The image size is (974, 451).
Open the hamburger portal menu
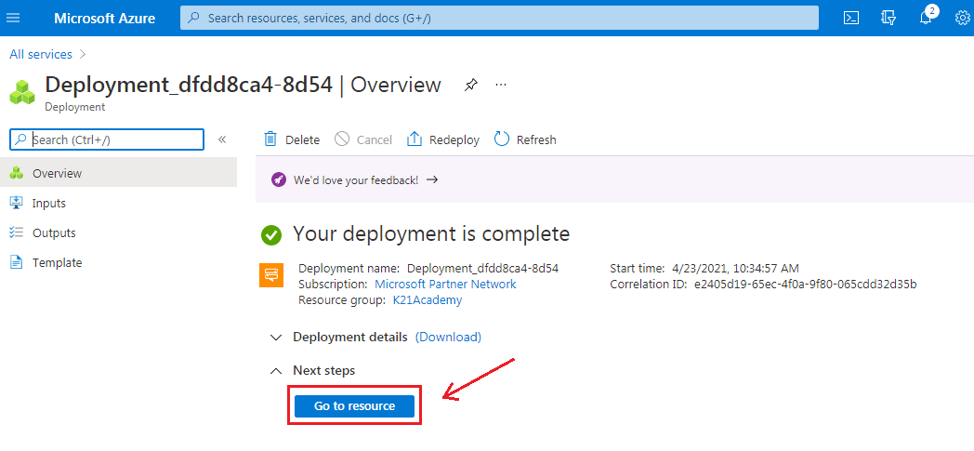pyautogui.click(x=13, y=18)
